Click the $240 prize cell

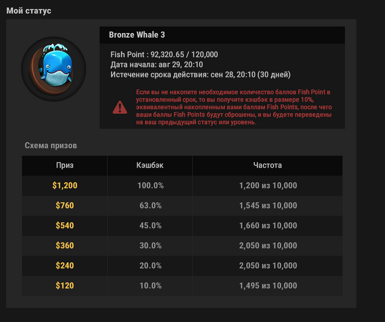[64, 266]
